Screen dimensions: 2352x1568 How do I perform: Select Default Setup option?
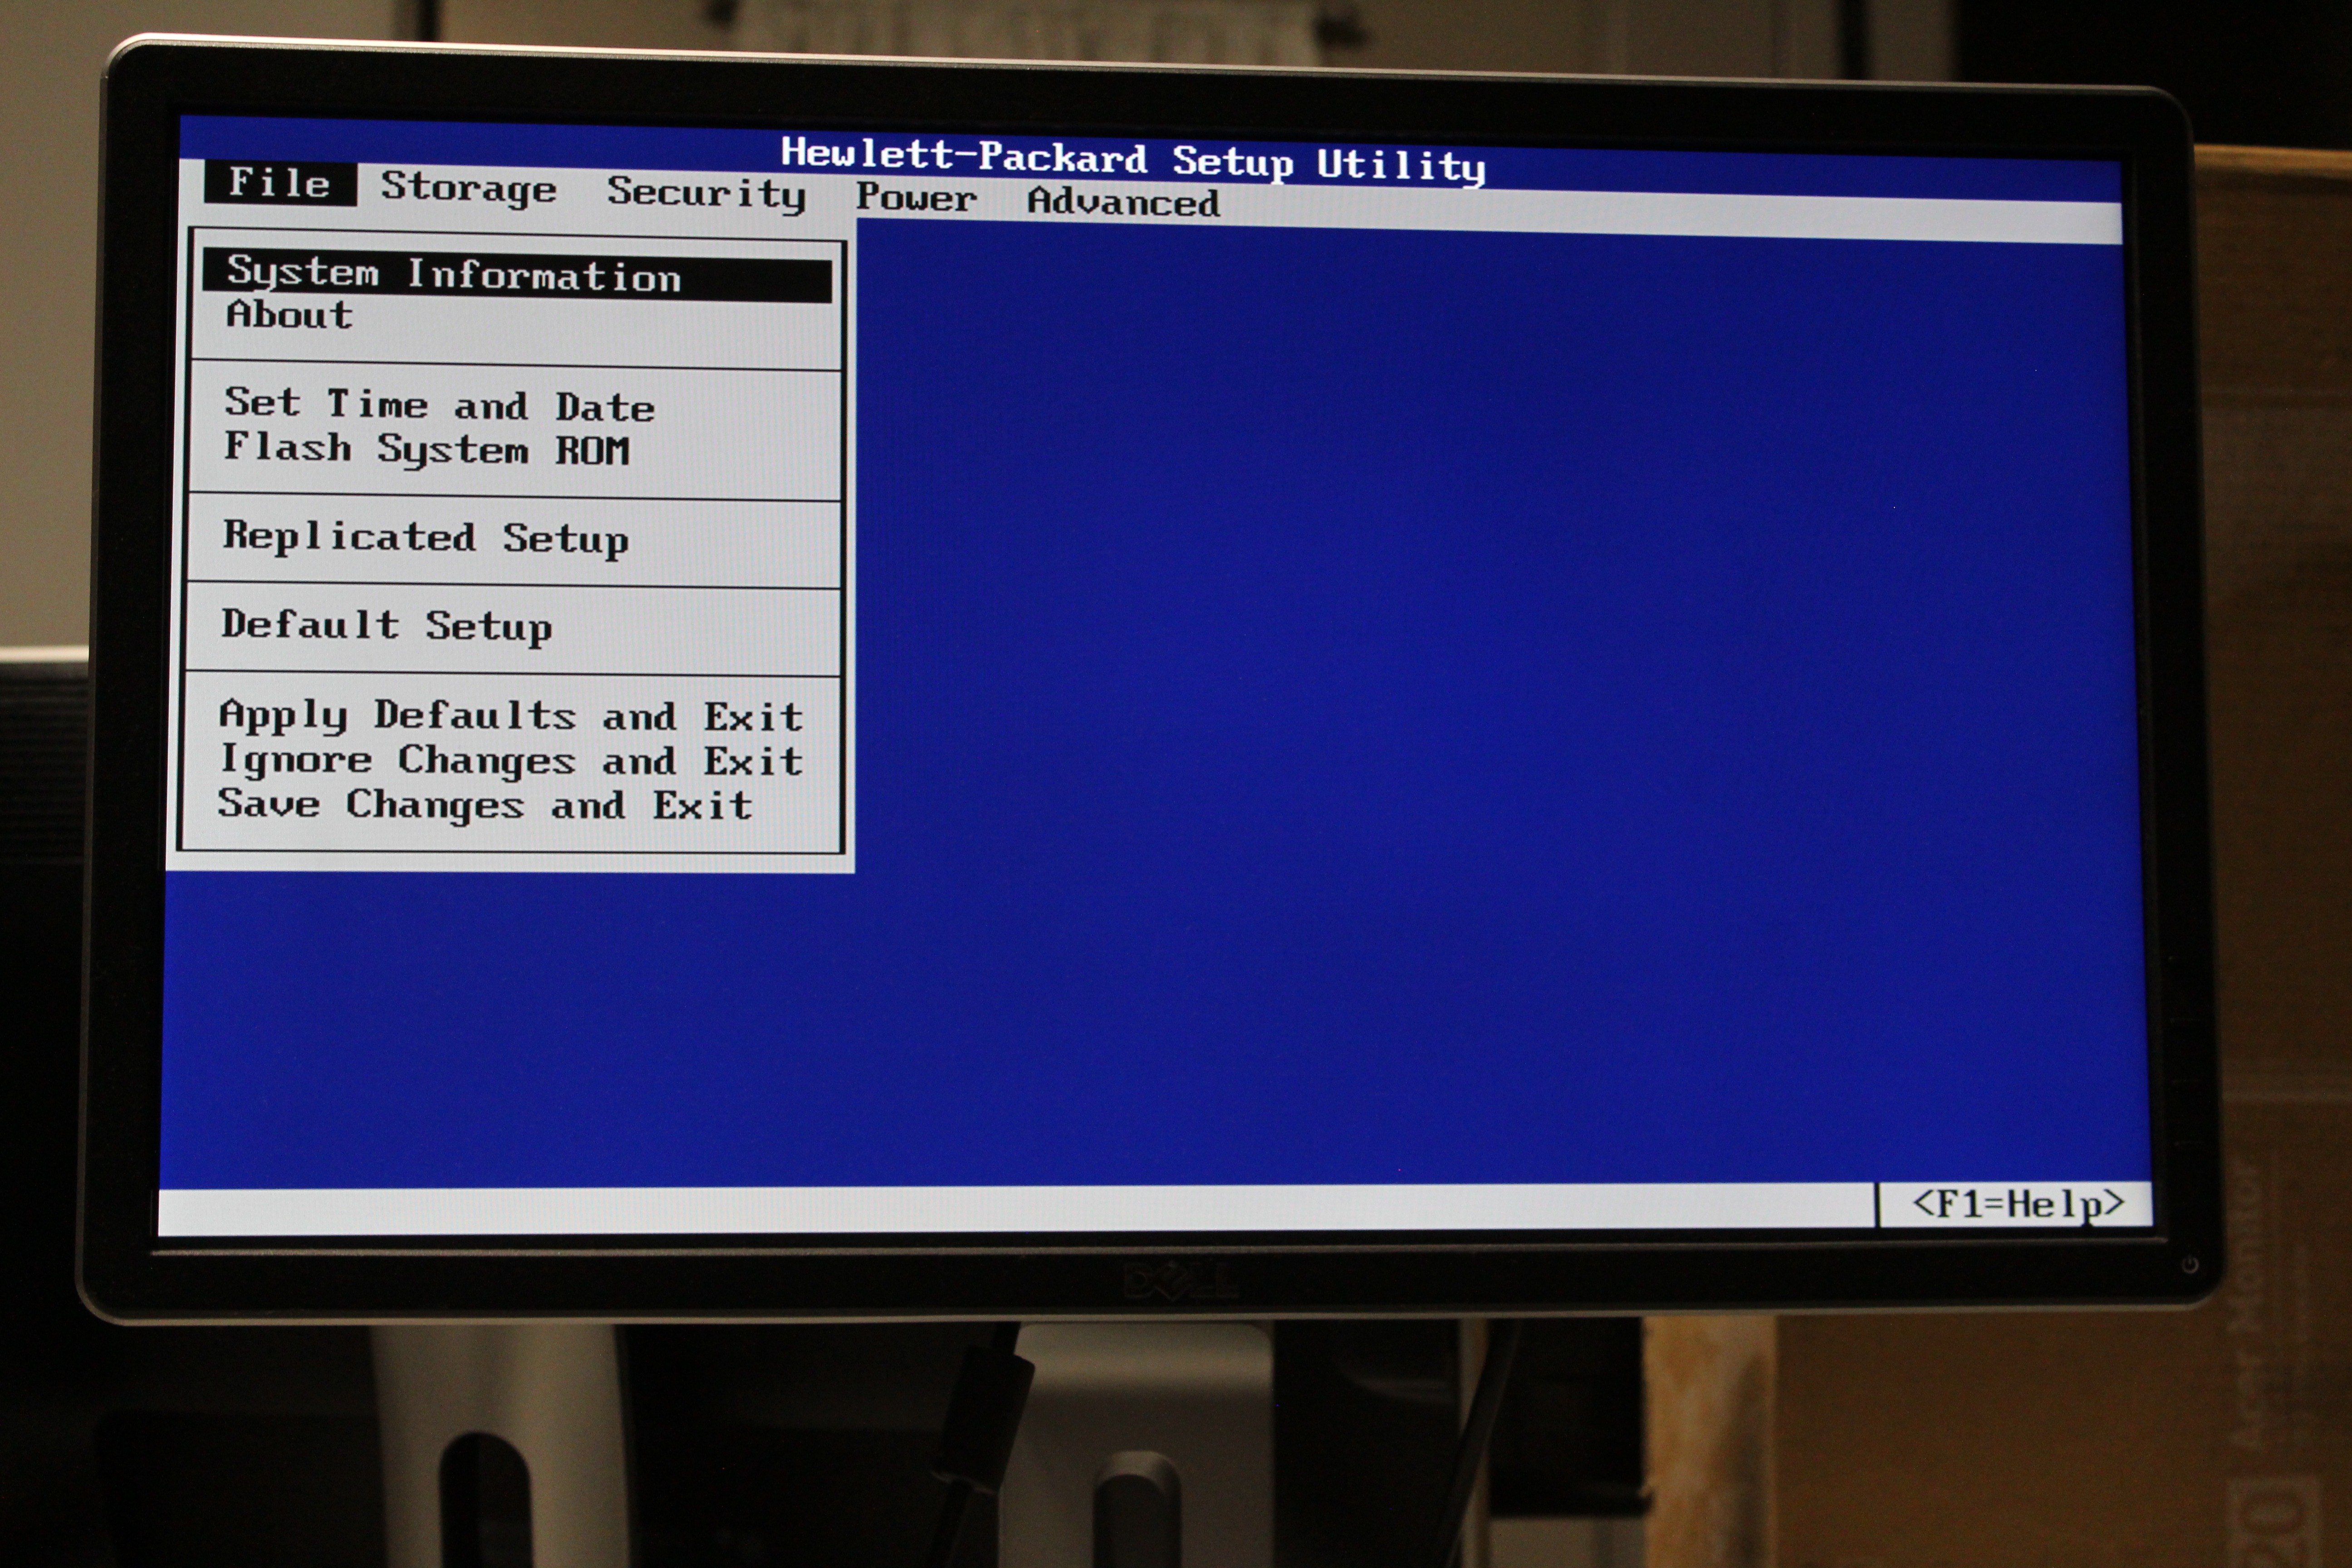coord(386,626)
